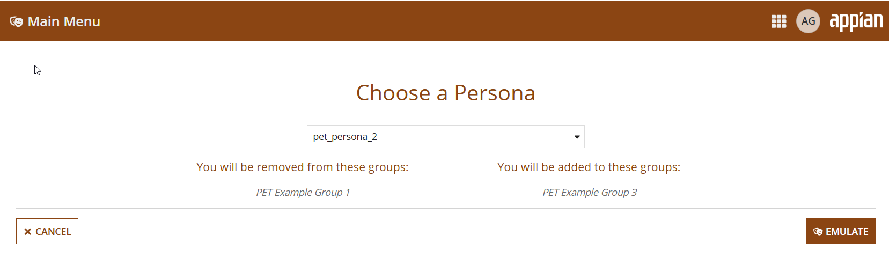This screenshot has width=889, height=257.
Task: Click the horizontal divider above the buttons
Action: tap(445, 208)
